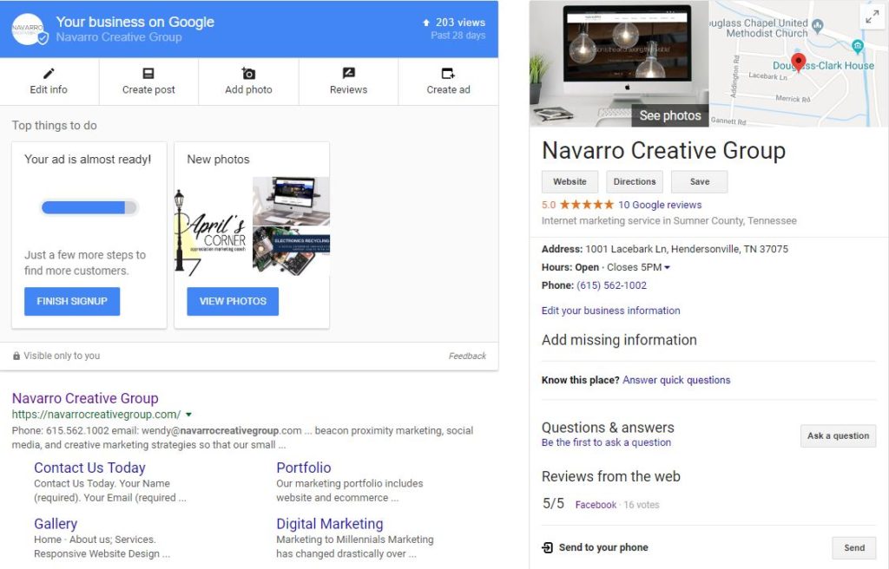Viewport: 889px width, 569px height.
Task: Click the ad signup progress bar
Action: click(89, 207)
